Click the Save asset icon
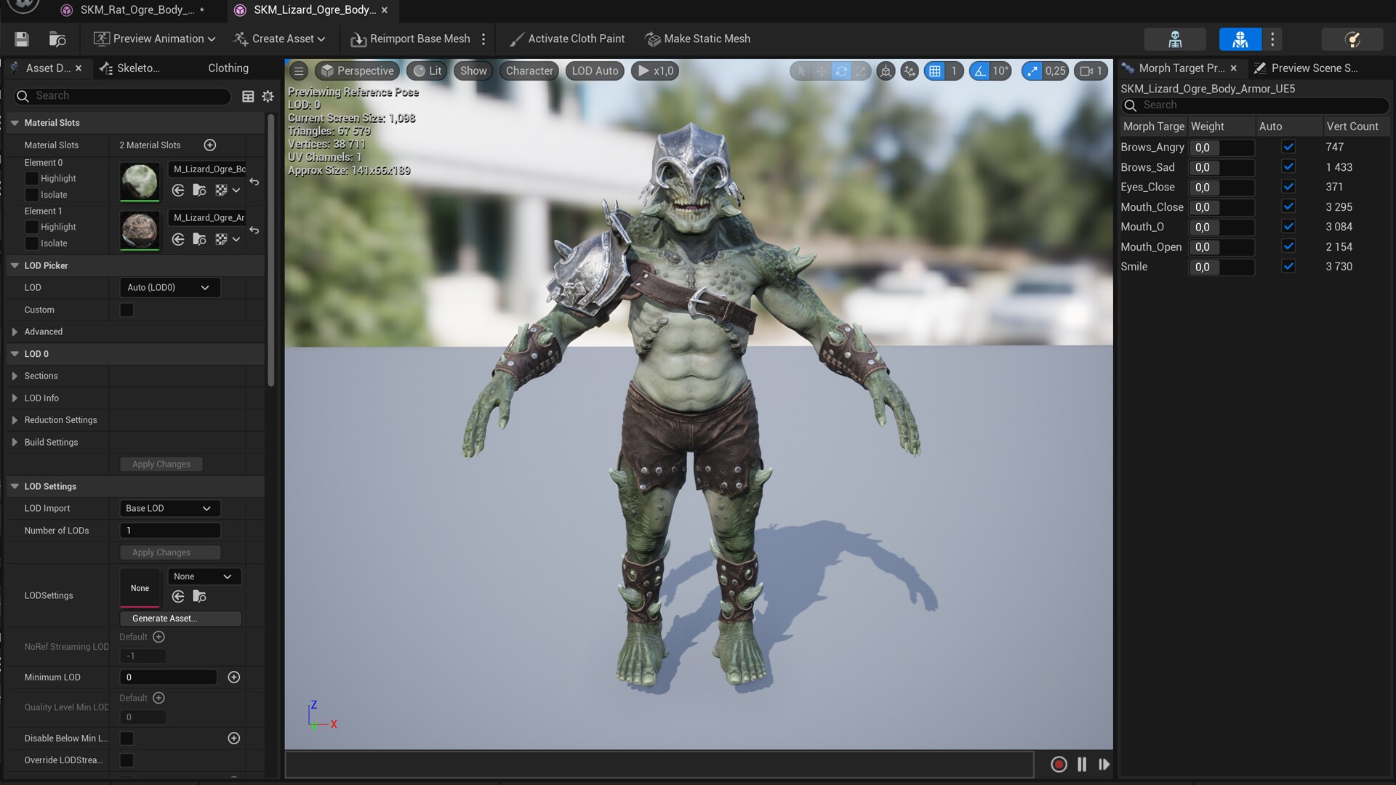The image size is (1396, 785). [x=21, y=39]
